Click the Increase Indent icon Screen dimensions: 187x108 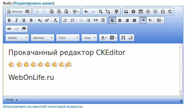coord(88,20)
